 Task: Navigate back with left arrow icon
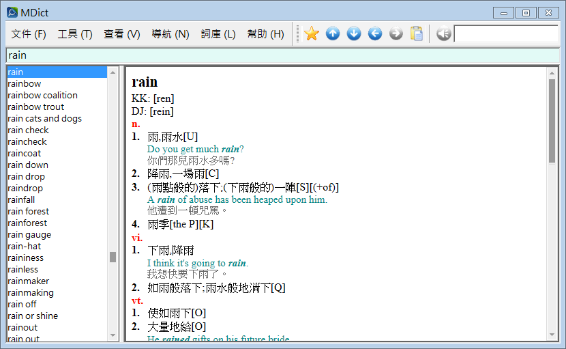(375, 33)
